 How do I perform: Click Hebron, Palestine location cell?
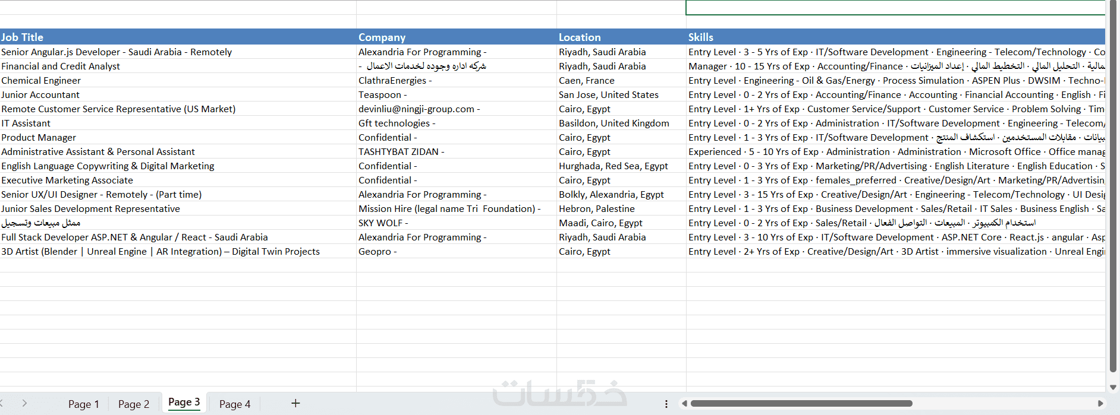pyautogui.click(x=621, y=208)
